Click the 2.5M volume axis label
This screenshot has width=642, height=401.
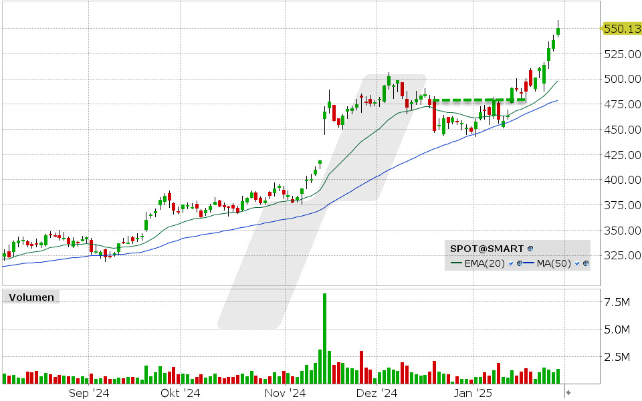[617, 357]
